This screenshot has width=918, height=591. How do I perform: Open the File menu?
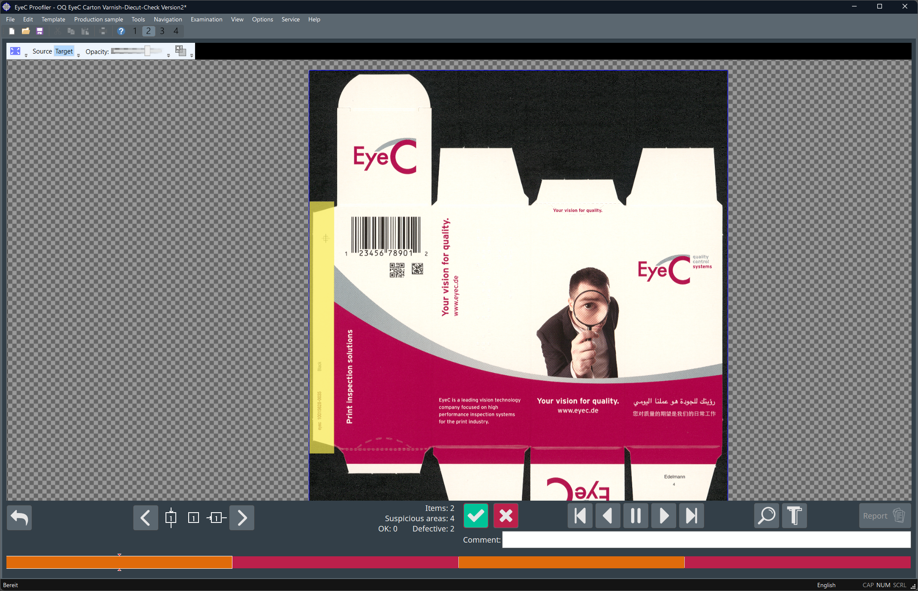[x=10, y=19]
